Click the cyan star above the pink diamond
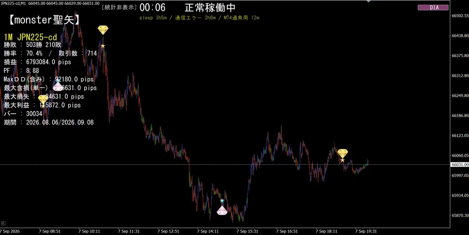The width and height of the screenshot is (469, 235). click(x=222, y=201)
